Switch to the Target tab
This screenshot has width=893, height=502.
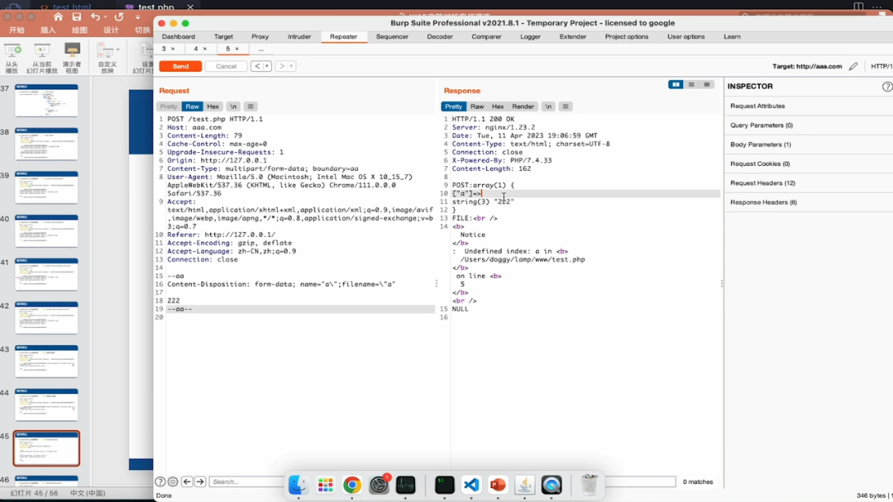[x=223, y=36]
